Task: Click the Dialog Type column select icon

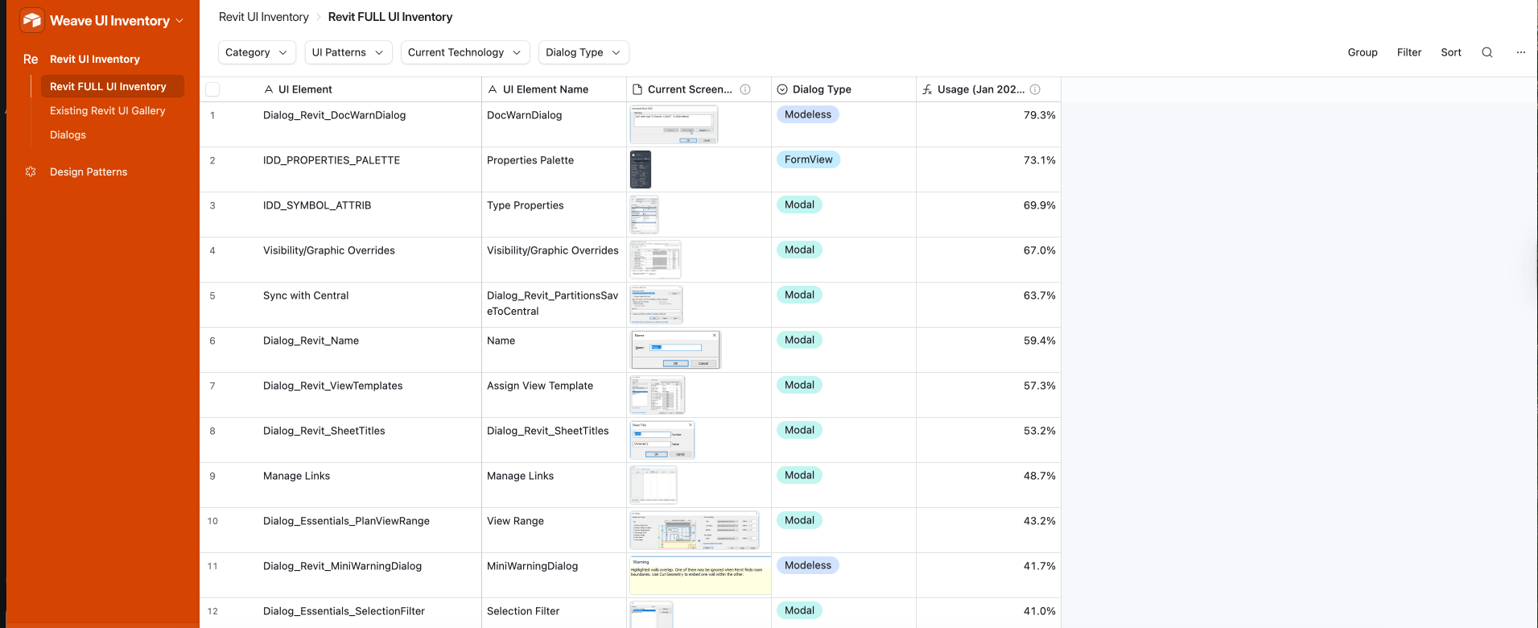Action: [x=782, y=89]
